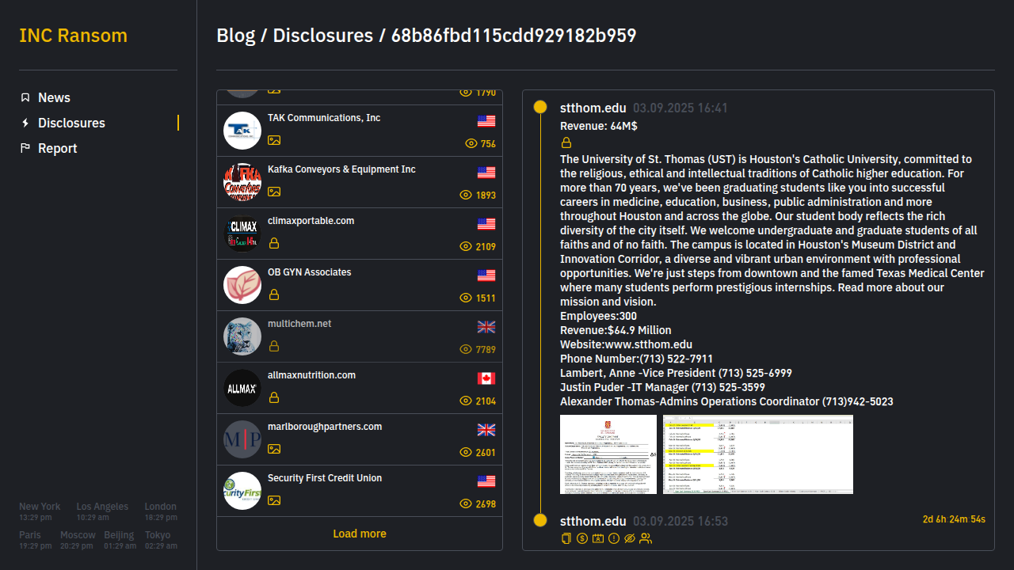Image resolution: width=1014 pixels, height=570 pixels.
Task: Click the US flag on climaxportable.com row
Action: 486,224
